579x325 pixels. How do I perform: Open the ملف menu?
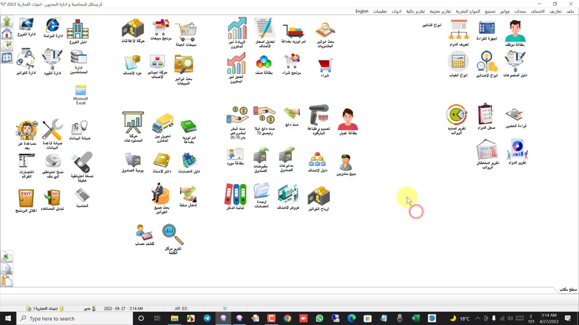pyautogui.click(x=570, y=11)
